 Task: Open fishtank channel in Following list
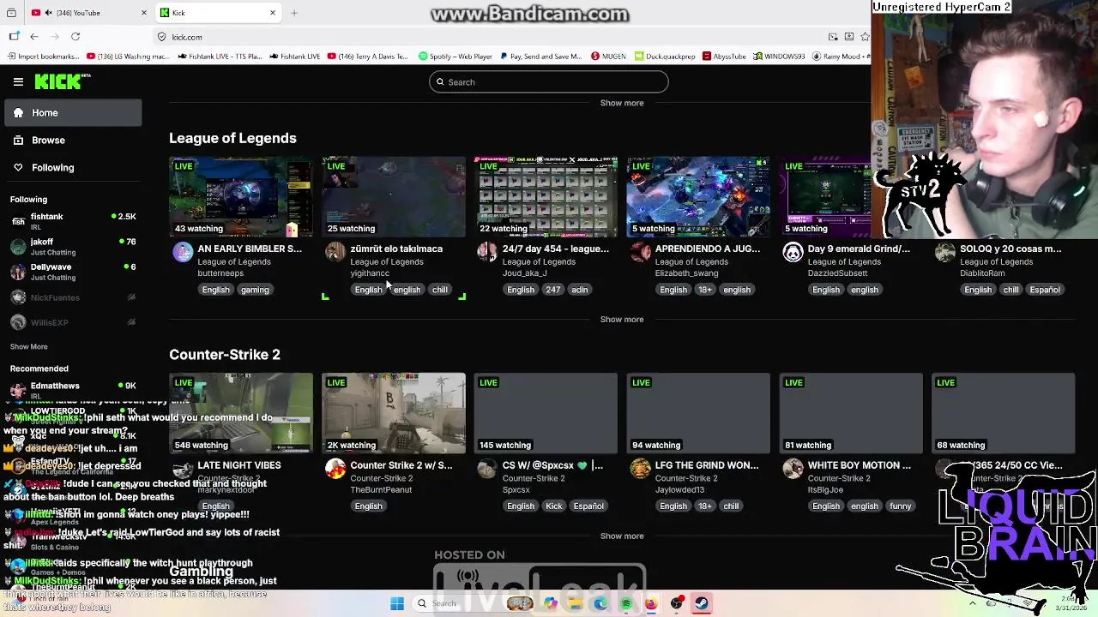click(x=73, y=221)
